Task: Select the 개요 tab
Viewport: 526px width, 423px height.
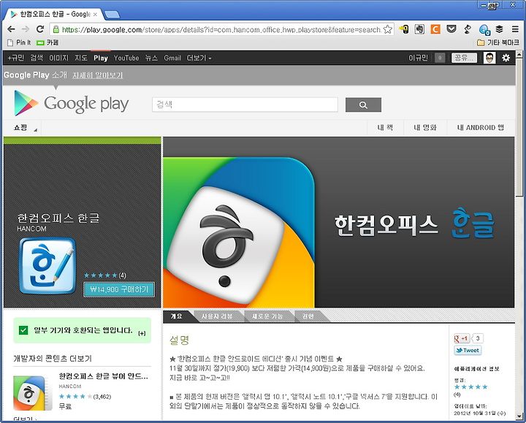Action: (x=177, y=316)
